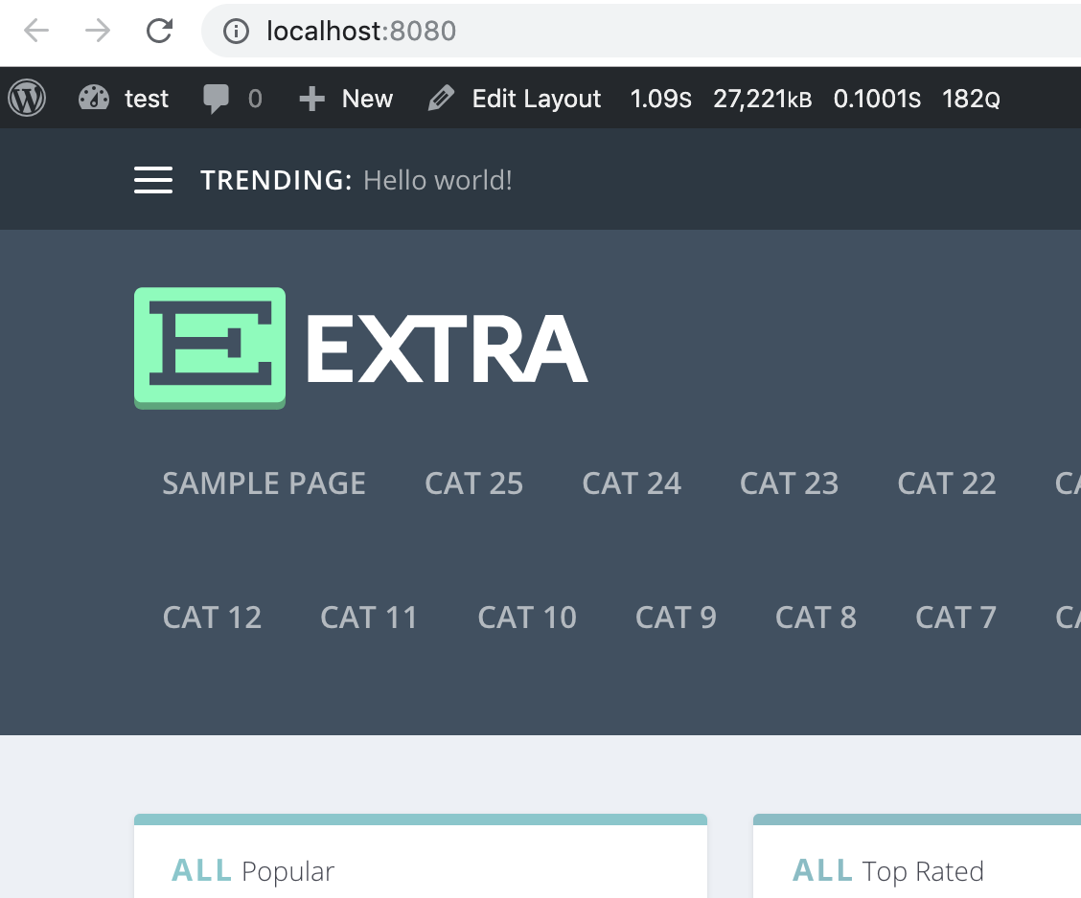The width and height of the screenshot is (1081, 898).
Task: Open the 'test' site name menu
Action: click(x=147, y=100)
